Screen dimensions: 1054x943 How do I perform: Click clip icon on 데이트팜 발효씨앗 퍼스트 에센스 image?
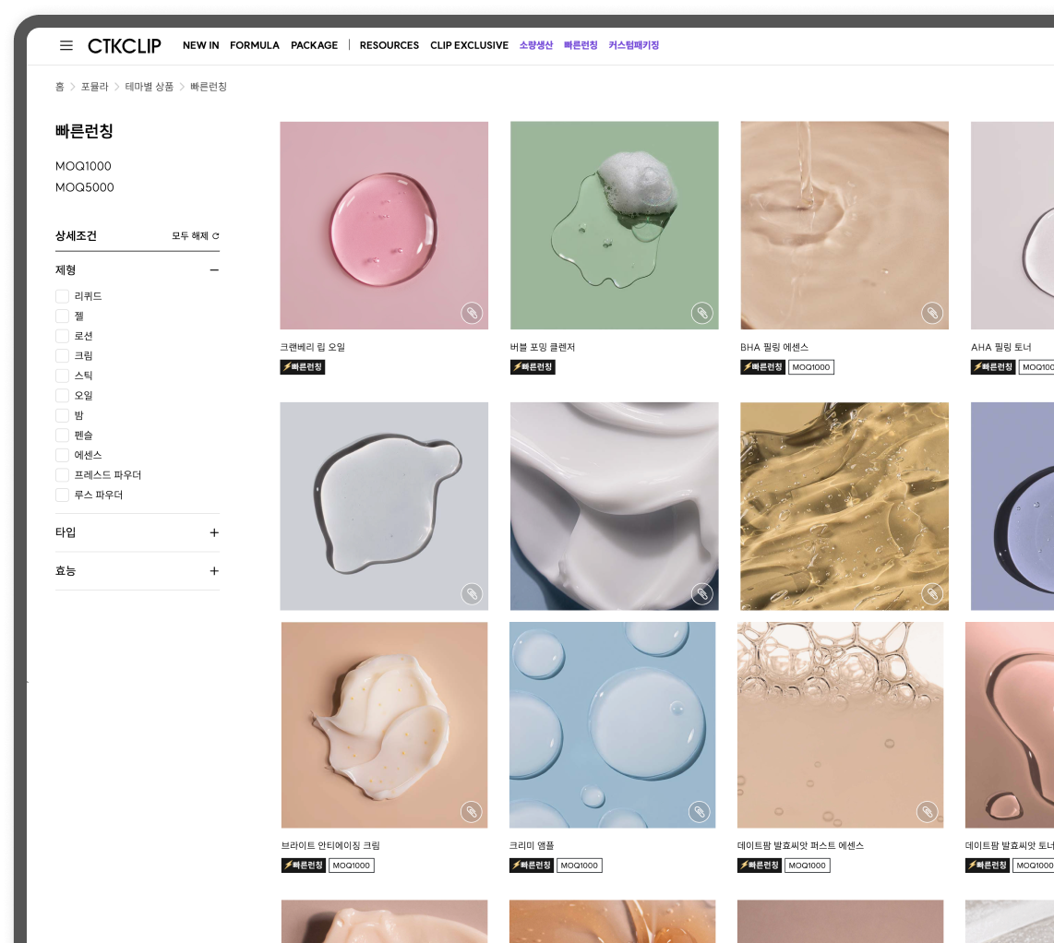pyautogui.click(x=927, y=812)
